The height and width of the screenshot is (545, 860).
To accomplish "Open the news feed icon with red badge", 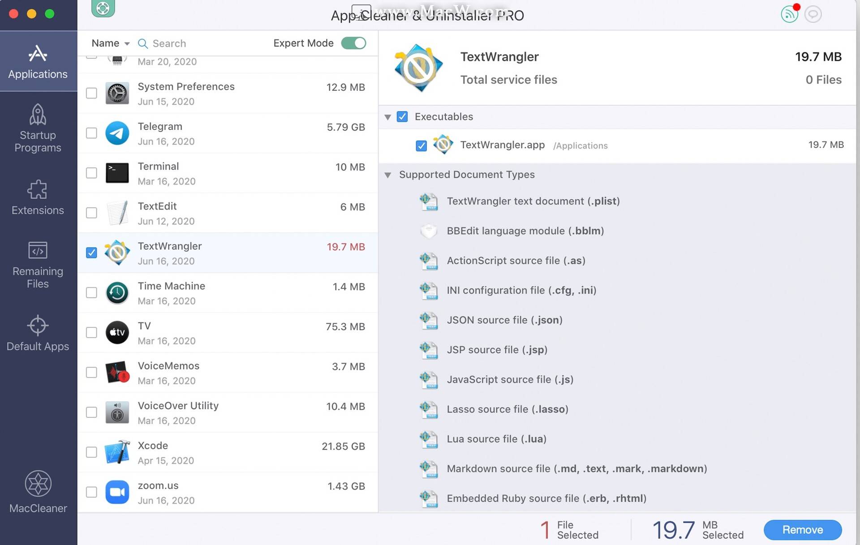I will point(790,13).
